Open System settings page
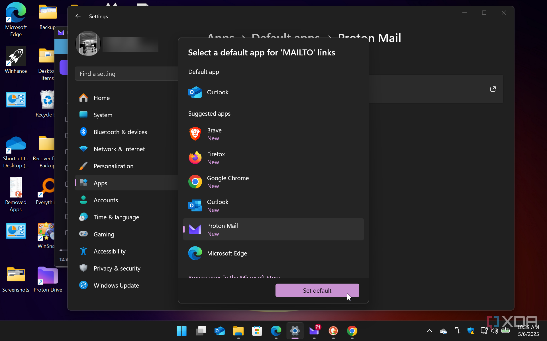This screenshot has width=547, height=341. 126,115
